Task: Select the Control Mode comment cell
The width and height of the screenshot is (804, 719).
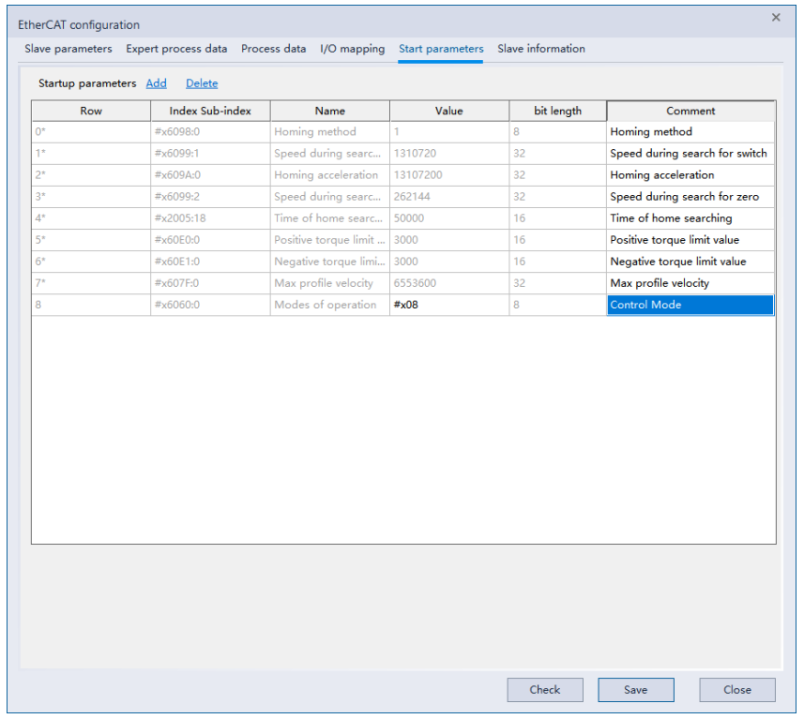Action: click(x=690, y=305)
